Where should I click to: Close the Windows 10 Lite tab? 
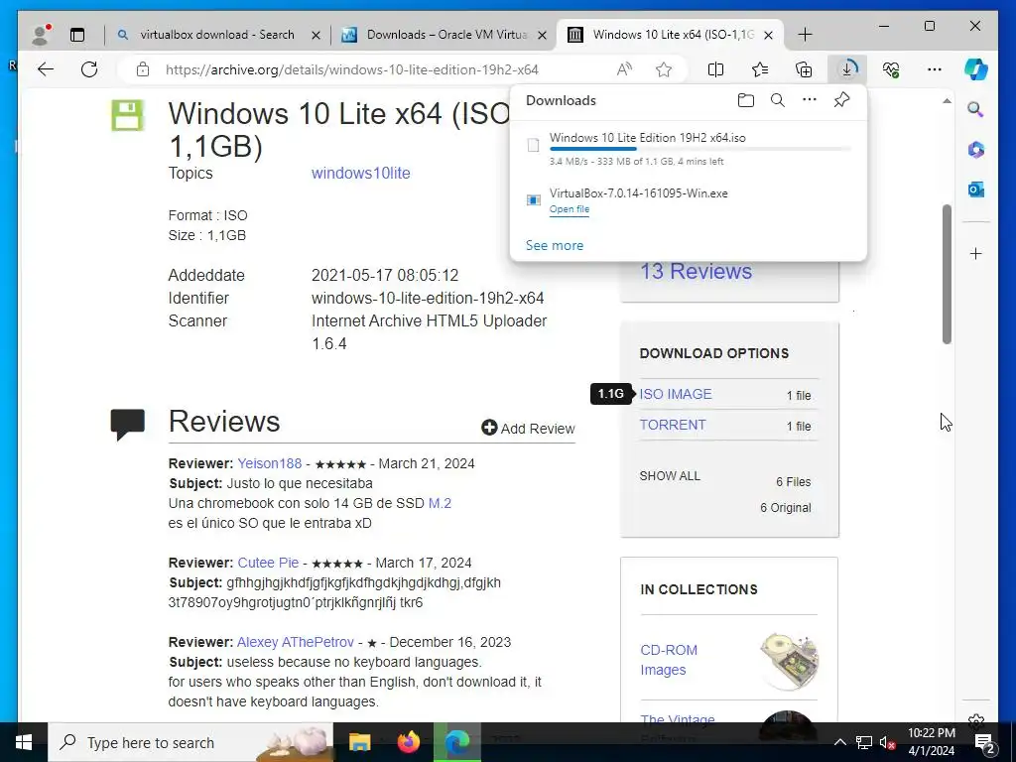tap(769, 35)
